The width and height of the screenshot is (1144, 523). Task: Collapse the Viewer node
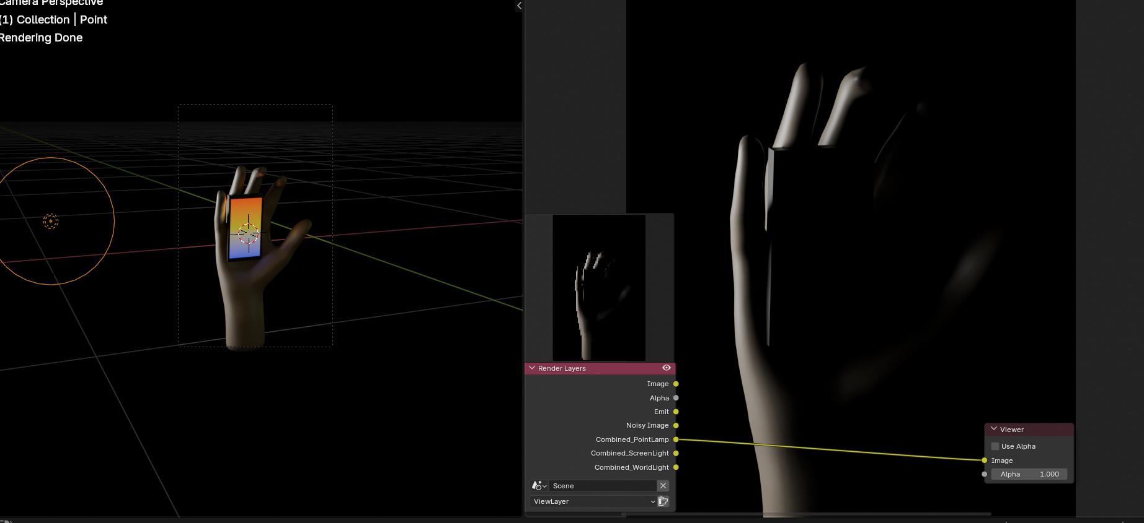[x=994, y=429]
